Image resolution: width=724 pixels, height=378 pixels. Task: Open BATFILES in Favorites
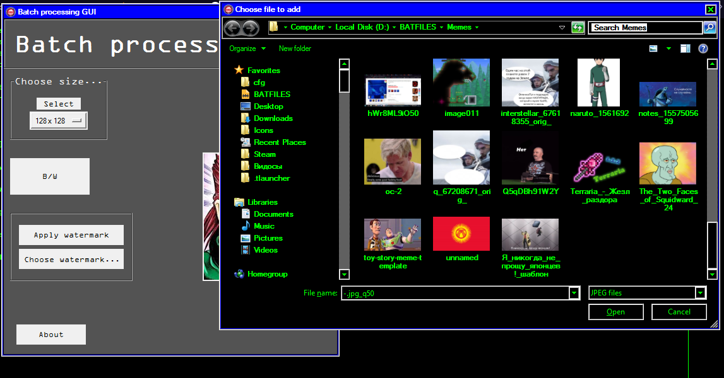272,94
